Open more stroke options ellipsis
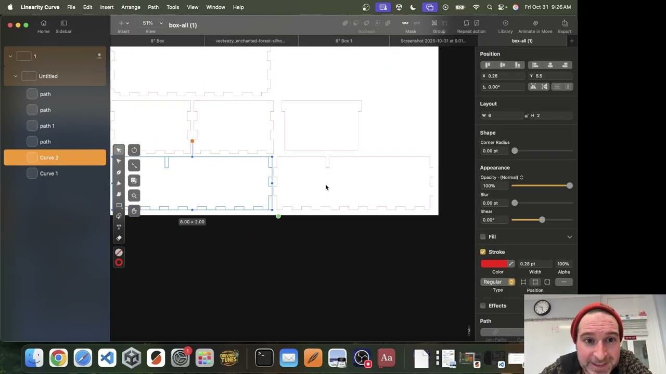The width and height of the screenshot is (666, 374). [x=563, y=282]
